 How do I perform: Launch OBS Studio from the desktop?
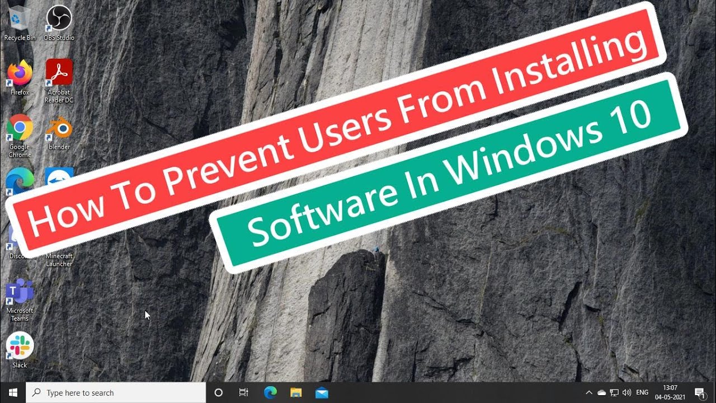(59, 22)
